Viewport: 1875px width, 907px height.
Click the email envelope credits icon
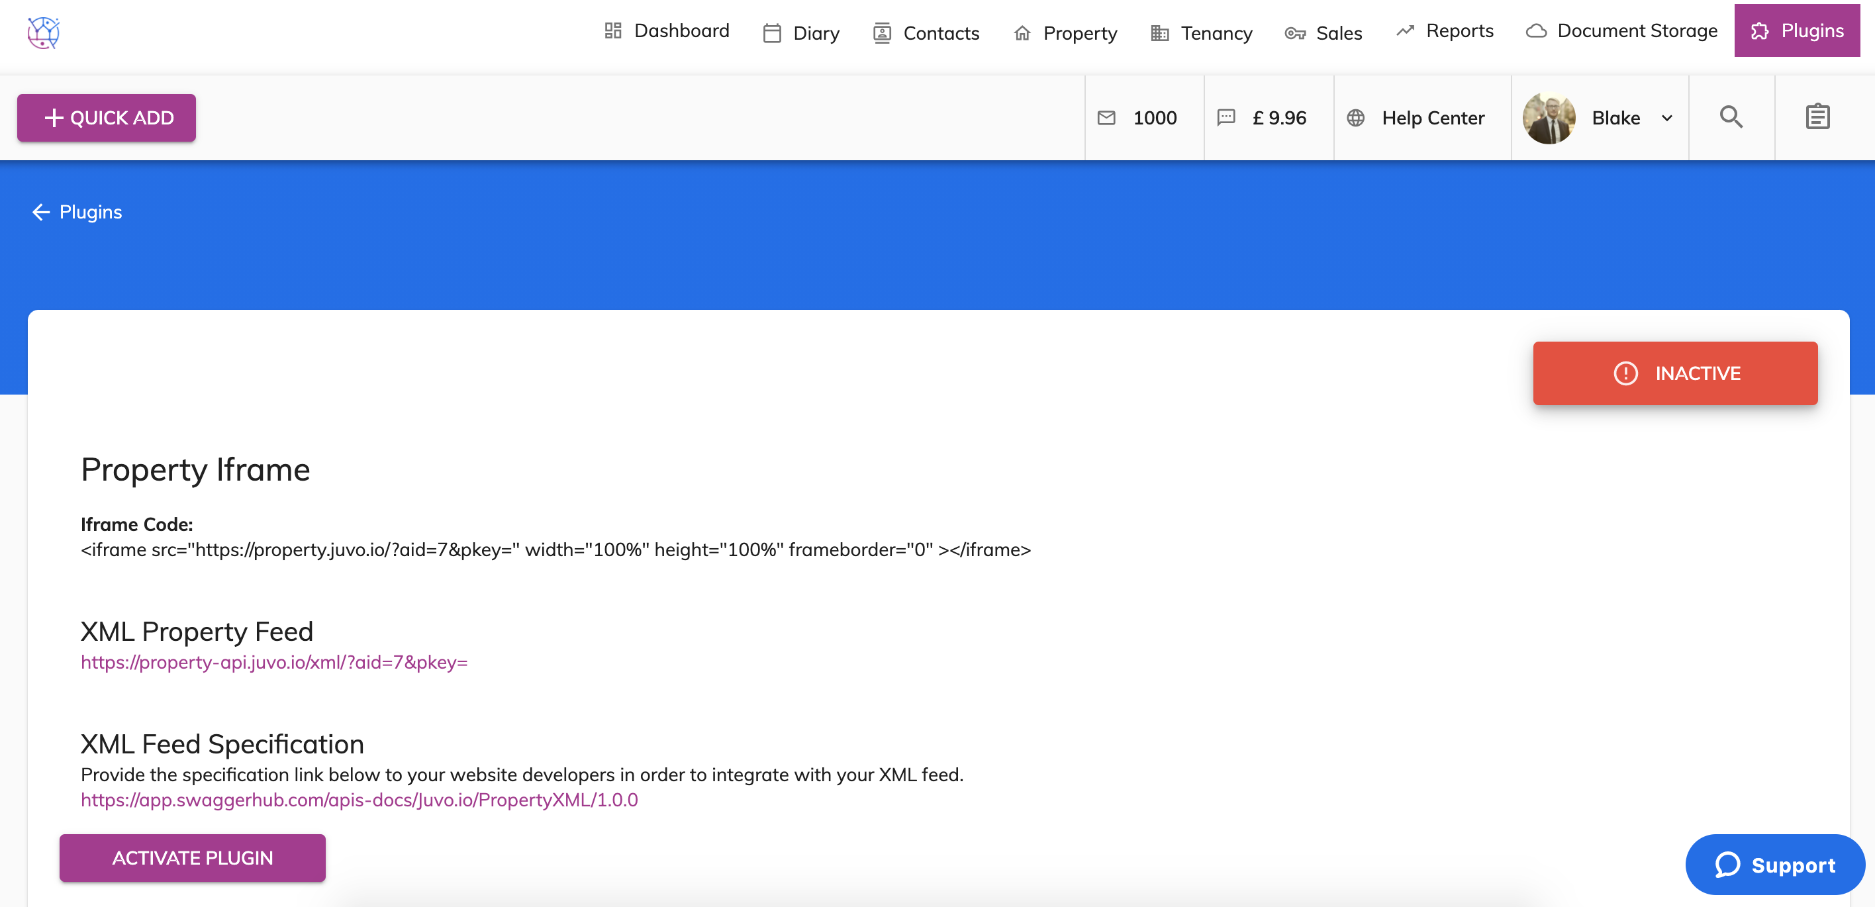[1106, 118]
